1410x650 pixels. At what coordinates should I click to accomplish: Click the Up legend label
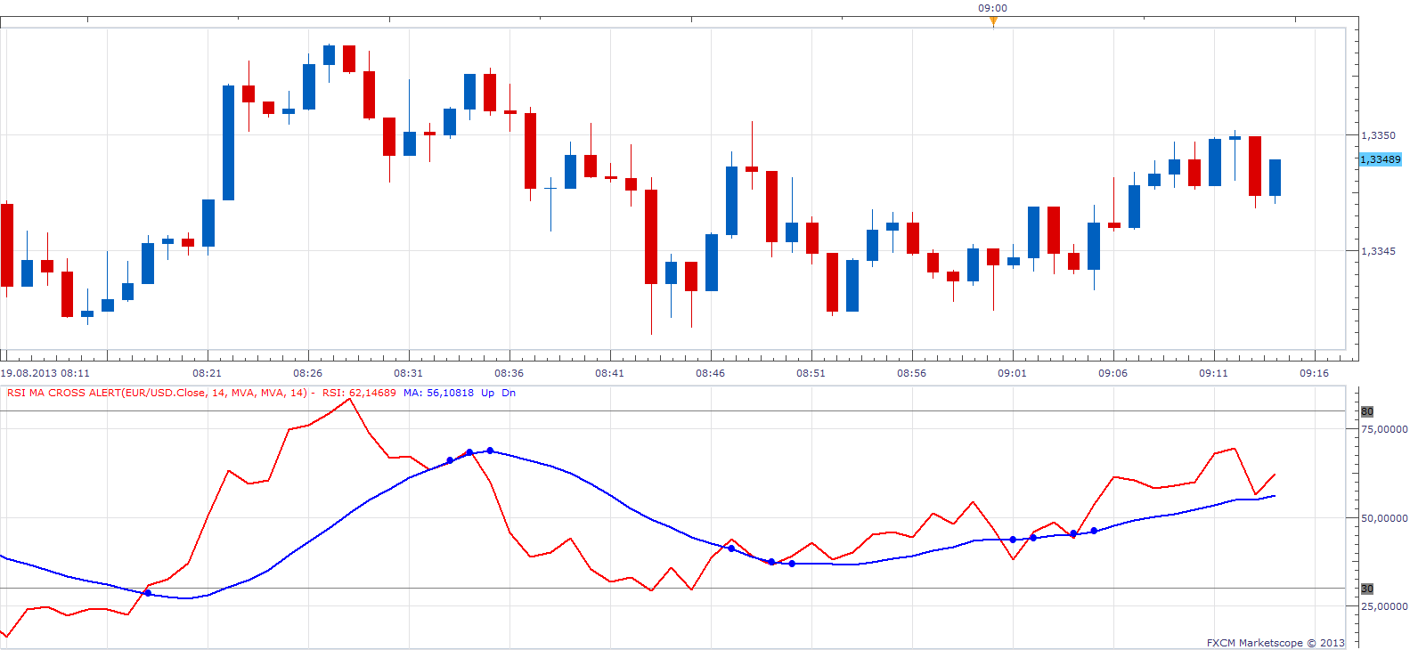click(487, 393)
